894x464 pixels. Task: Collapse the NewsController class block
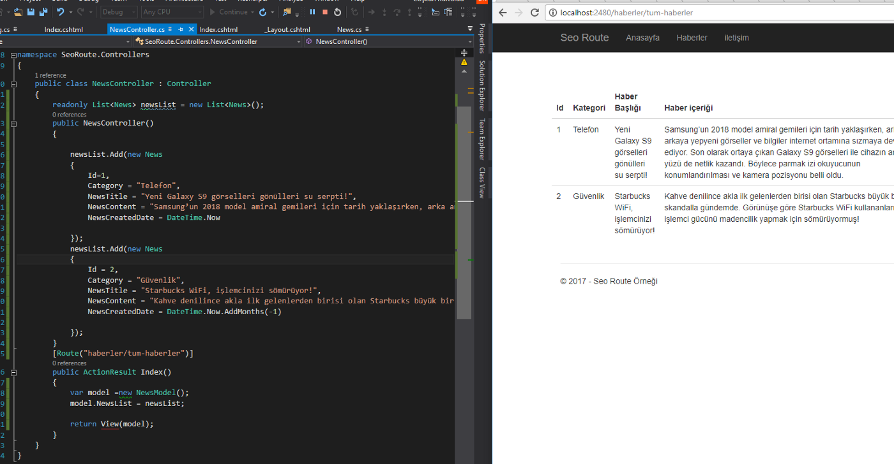[13, 83]
